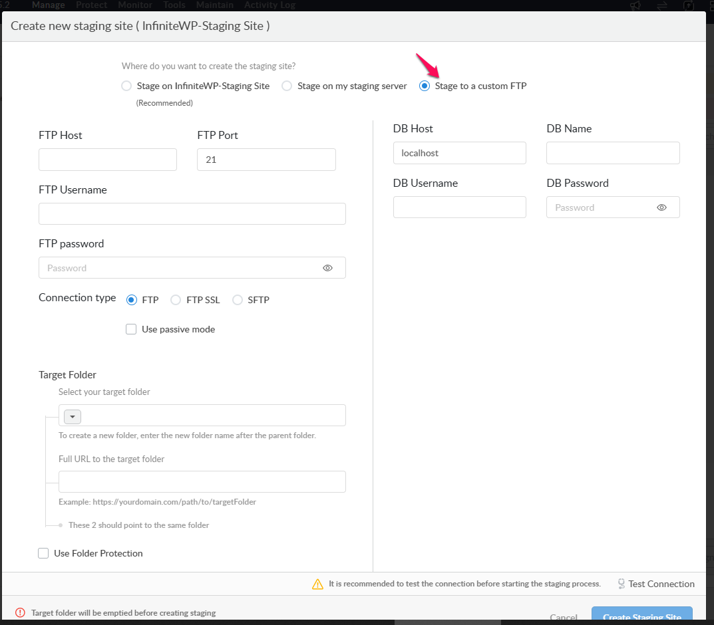Open the Protect menu

(92, 5)
